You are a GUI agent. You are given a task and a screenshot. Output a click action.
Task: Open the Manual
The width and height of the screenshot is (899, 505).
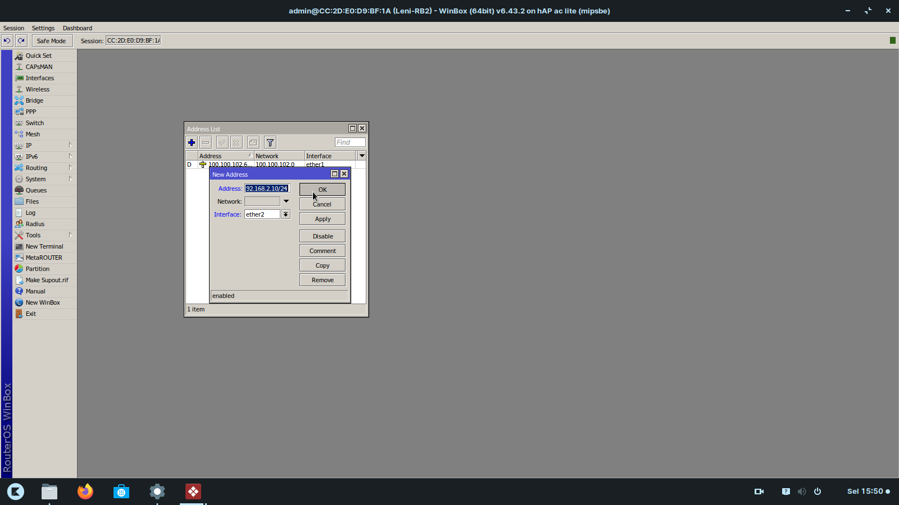pos(45,291)
